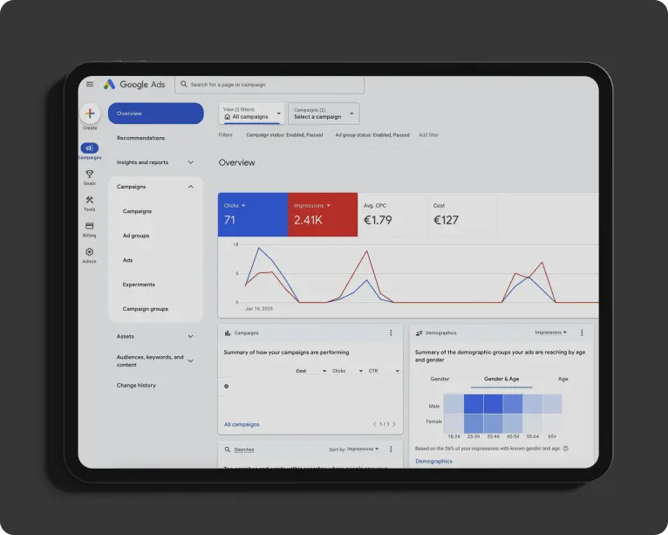Image resolution: width=668 pixels, height=535 pixels.
Task: Open the Campaigns sub-item
Action: pyautogui.click(x=137, y=211)
